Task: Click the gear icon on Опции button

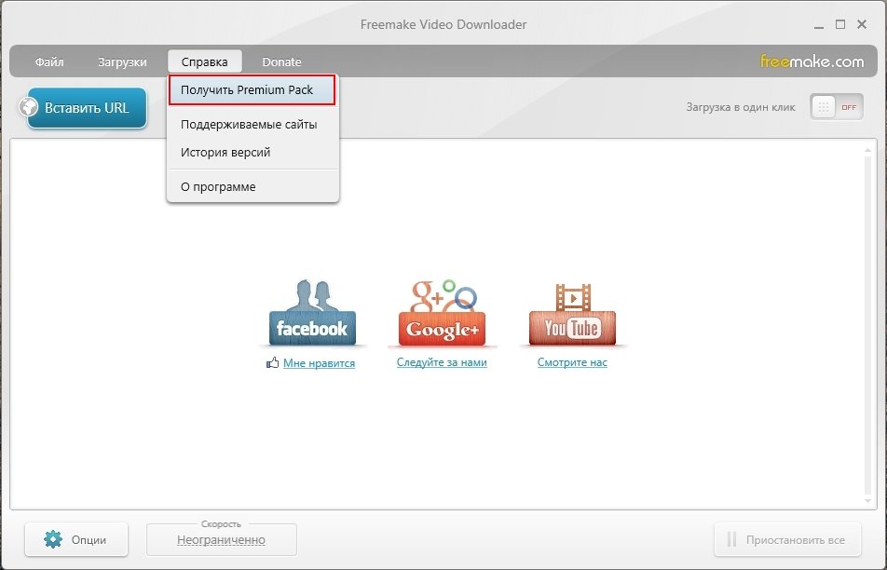Action: [x=53, y=539]
